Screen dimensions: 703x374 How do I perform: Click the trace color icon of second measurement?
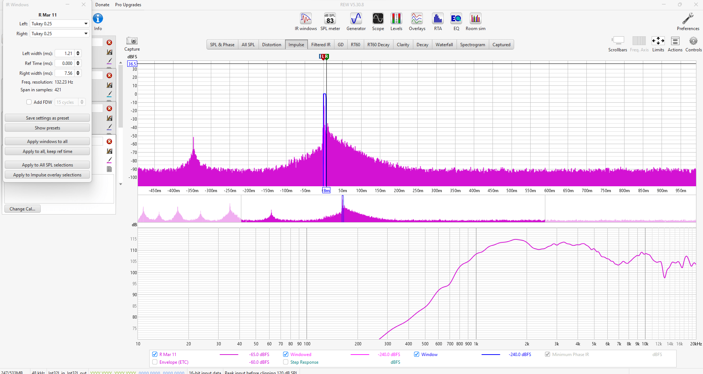tap(109, 94)
